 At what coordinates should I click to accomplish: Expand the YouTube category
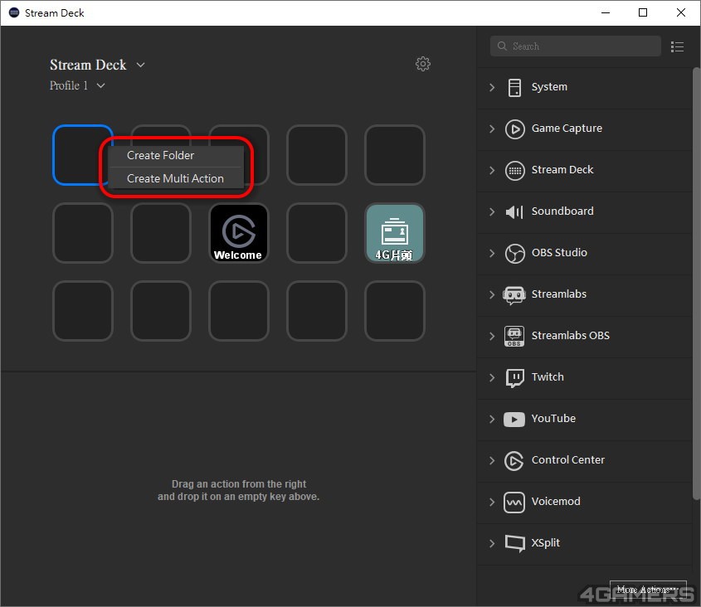pyautogui.click(x=492, y=420)
